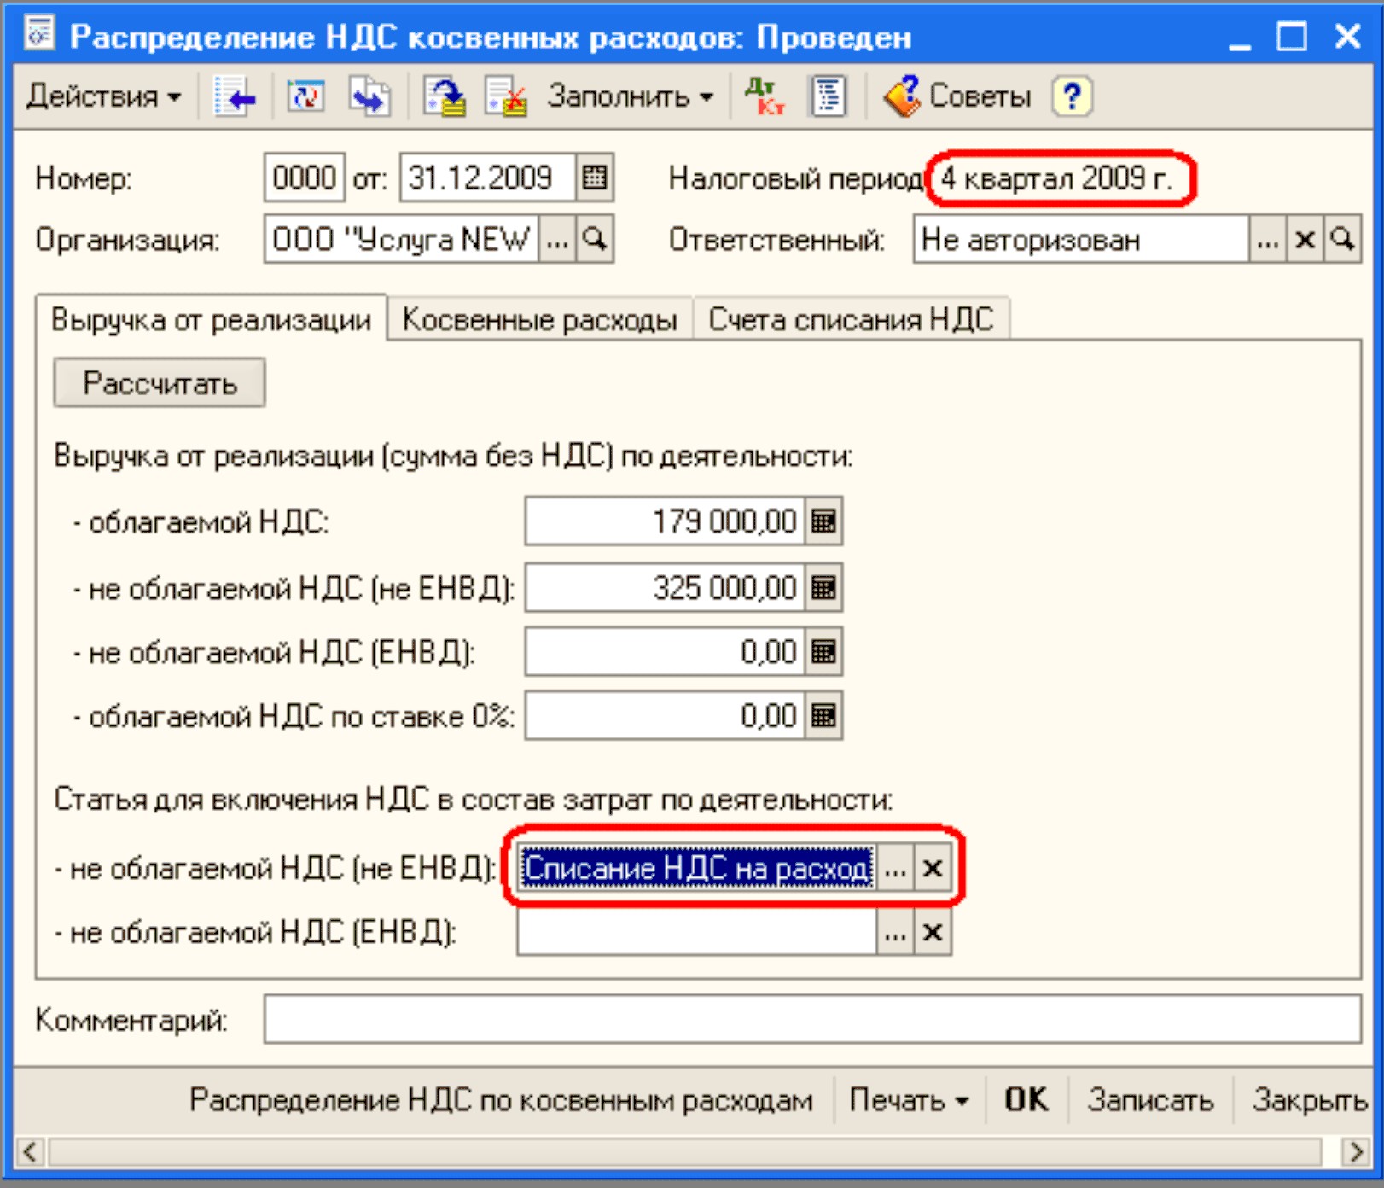This screenshot has width=1384, height=1188.
Task: Click ellipsis select button for Организация
Action: 557,240
